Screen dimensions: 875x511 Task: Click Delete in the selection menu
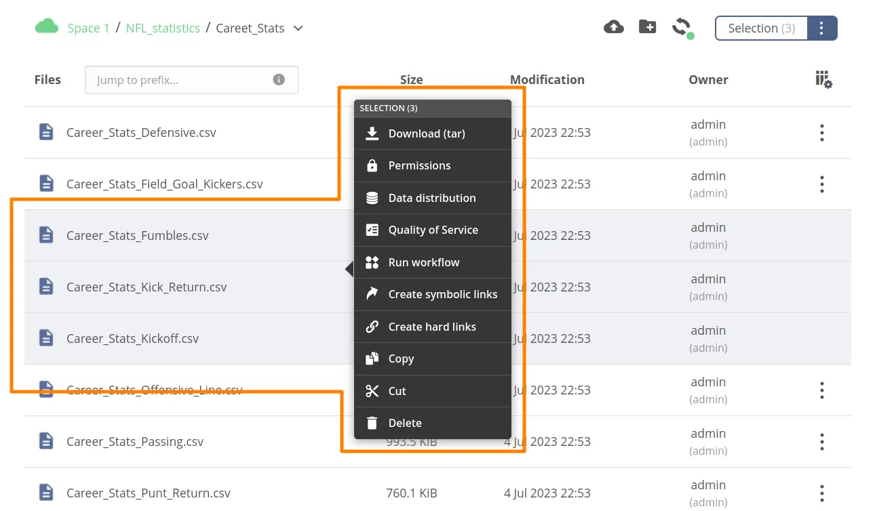point(405,423)
